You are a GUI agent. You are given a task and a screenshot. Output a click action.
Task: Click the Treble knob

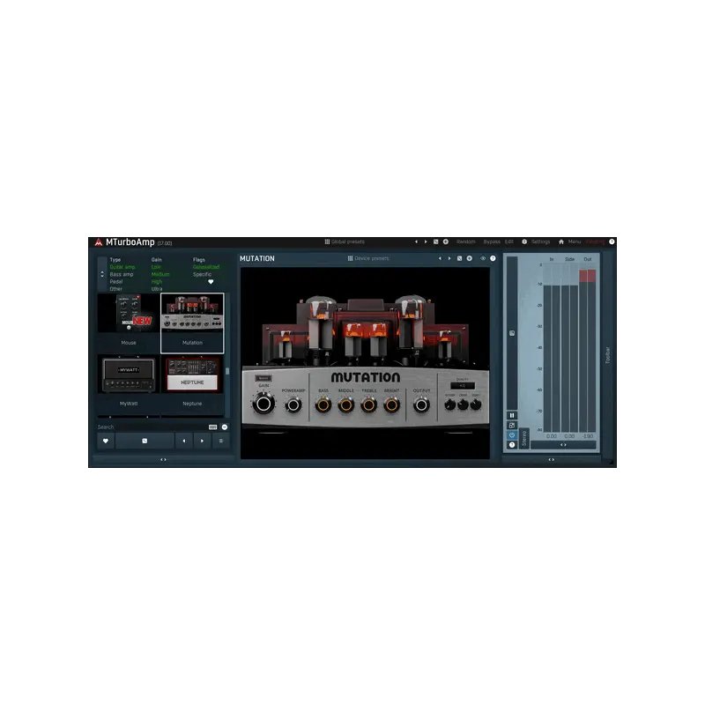368,405
